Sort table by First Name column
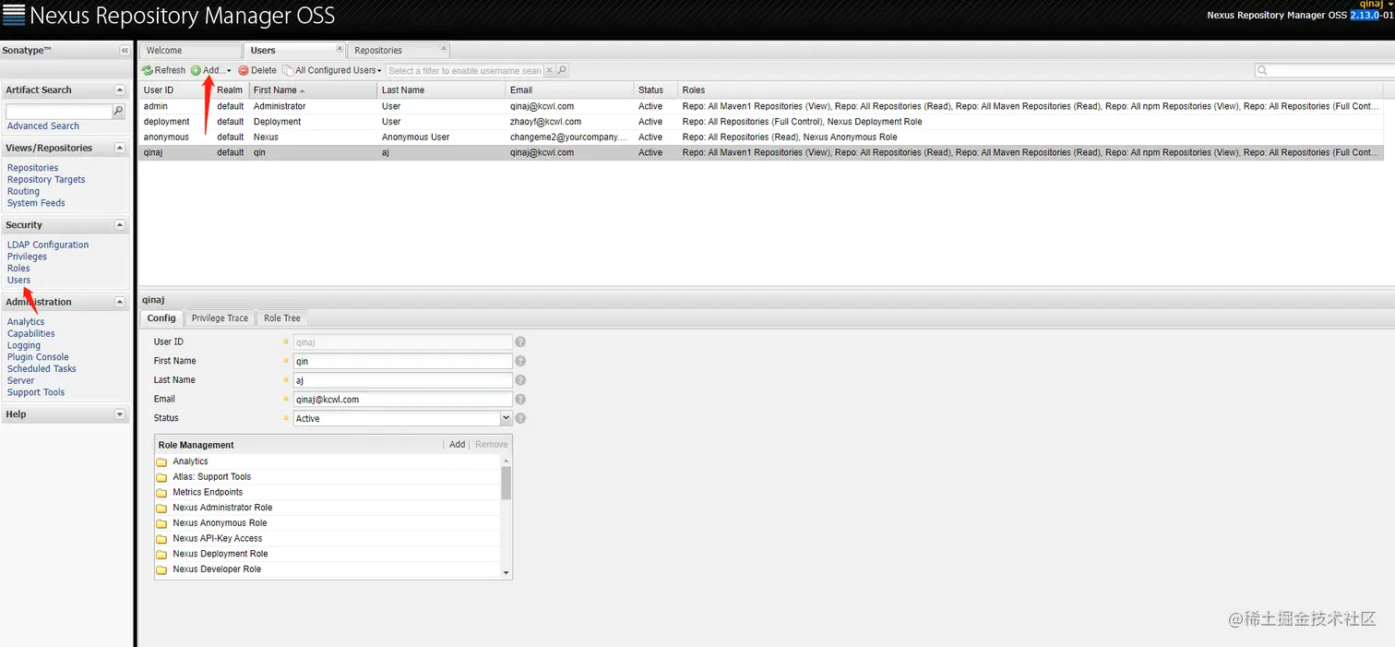The image size is (1395, 647). tap(313, 90)
